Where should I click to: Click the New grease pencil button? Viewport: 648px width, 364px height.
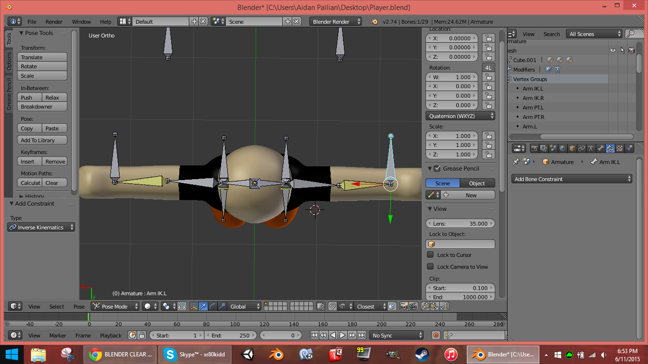point(468,195)
